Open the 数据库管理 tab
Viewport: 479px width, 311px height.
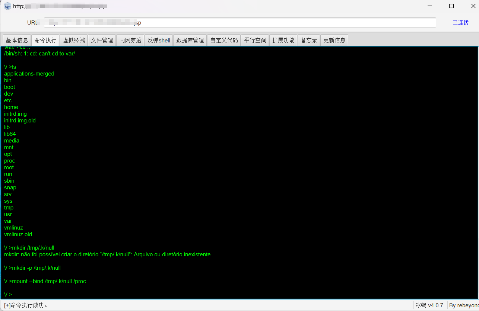pyautogui.click(x=190, y=40)
